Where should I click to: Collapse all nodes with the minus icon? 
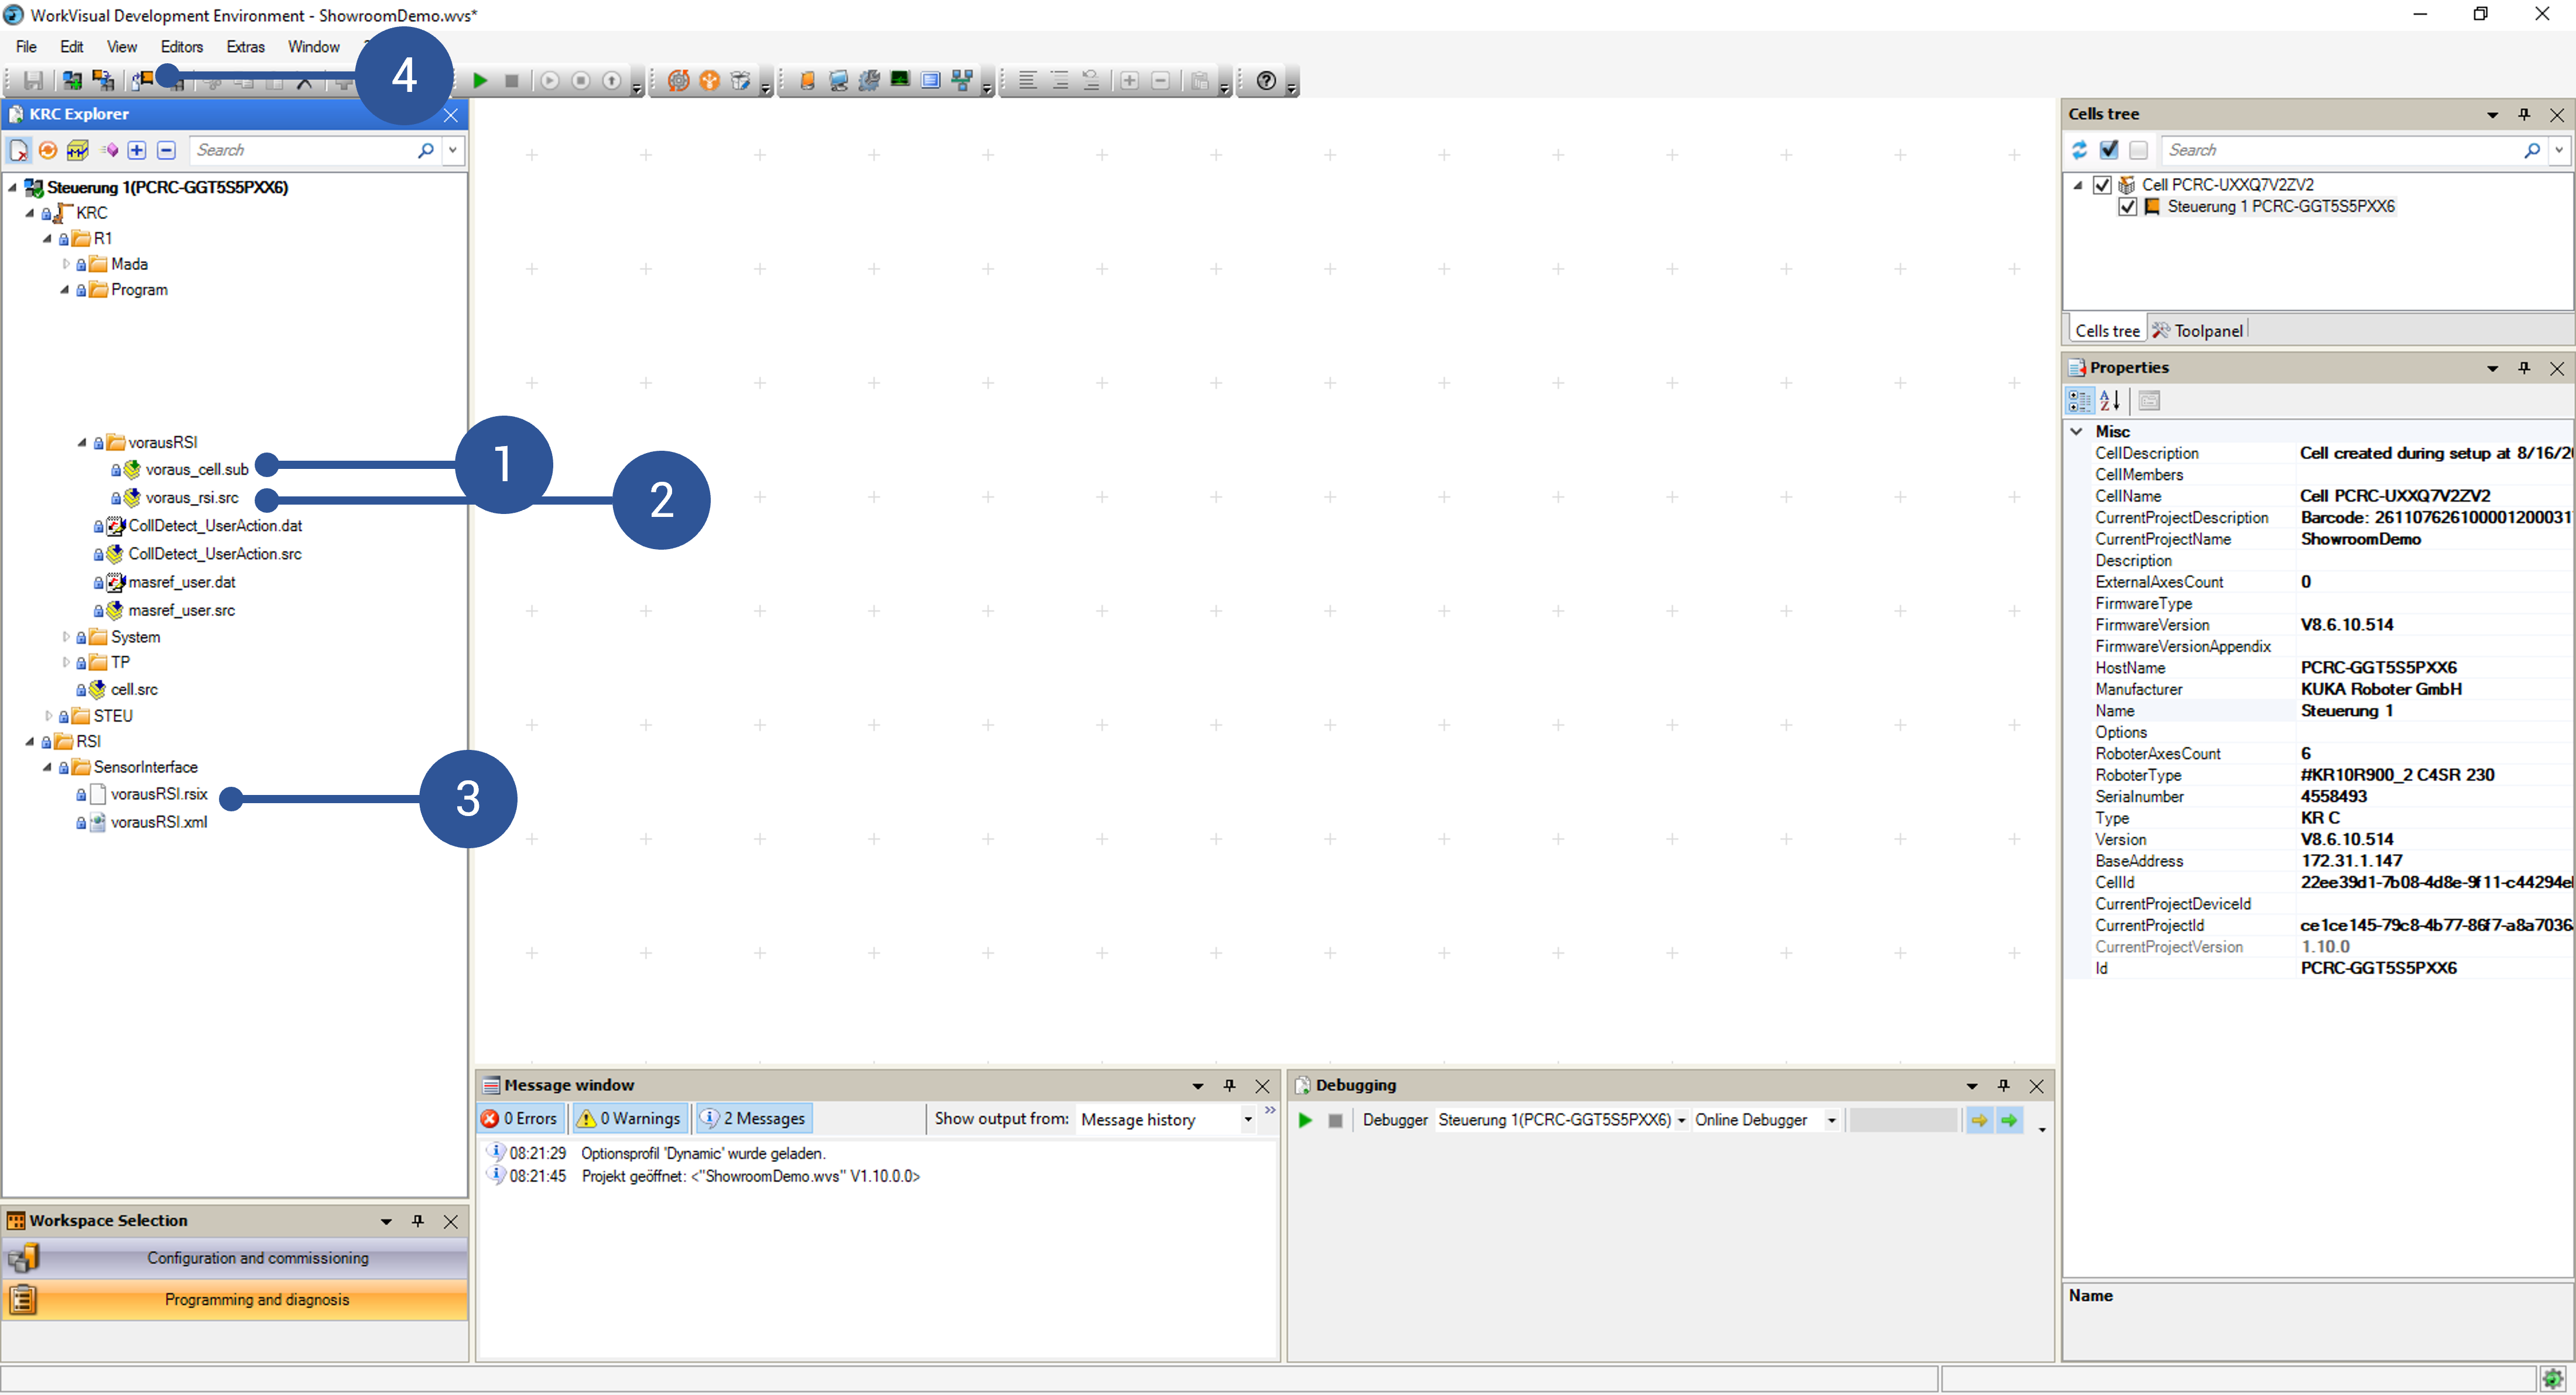(166, 150)
